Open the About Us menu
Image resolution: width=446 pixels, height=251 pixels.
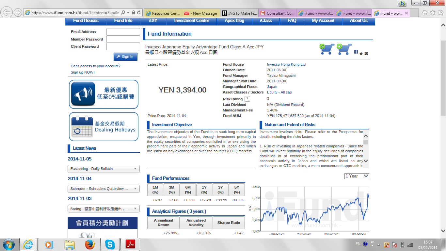coord(358,21)
